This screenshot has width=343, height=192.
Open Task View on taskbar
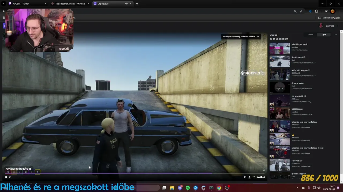(x=164, y=188)
